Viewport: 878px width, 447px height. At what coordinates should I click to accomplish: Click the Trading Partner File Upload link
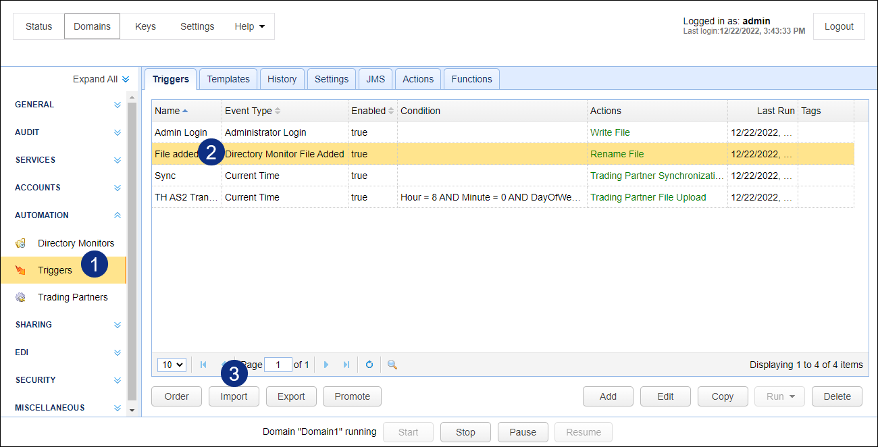(648, 197)
